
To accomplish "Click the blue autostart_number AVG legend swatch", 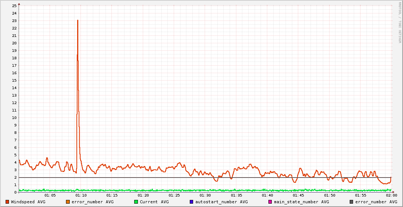I will 192,202.
